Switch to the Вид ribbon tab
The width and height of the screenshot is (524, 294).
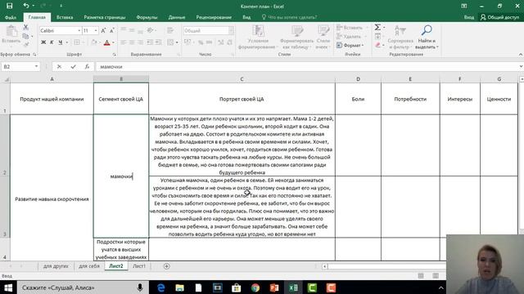(x=246, y=17)
